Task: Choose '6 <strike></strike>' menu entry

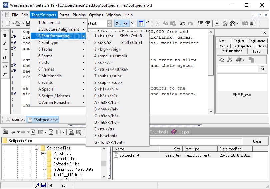Action: [x=118, y=69]
